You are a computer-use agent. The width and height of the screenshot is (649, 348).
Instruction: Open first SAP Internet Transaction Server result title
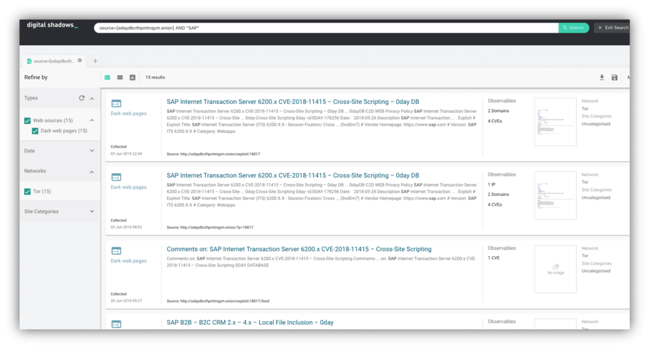pyautogui.click(x=293, y=102)
